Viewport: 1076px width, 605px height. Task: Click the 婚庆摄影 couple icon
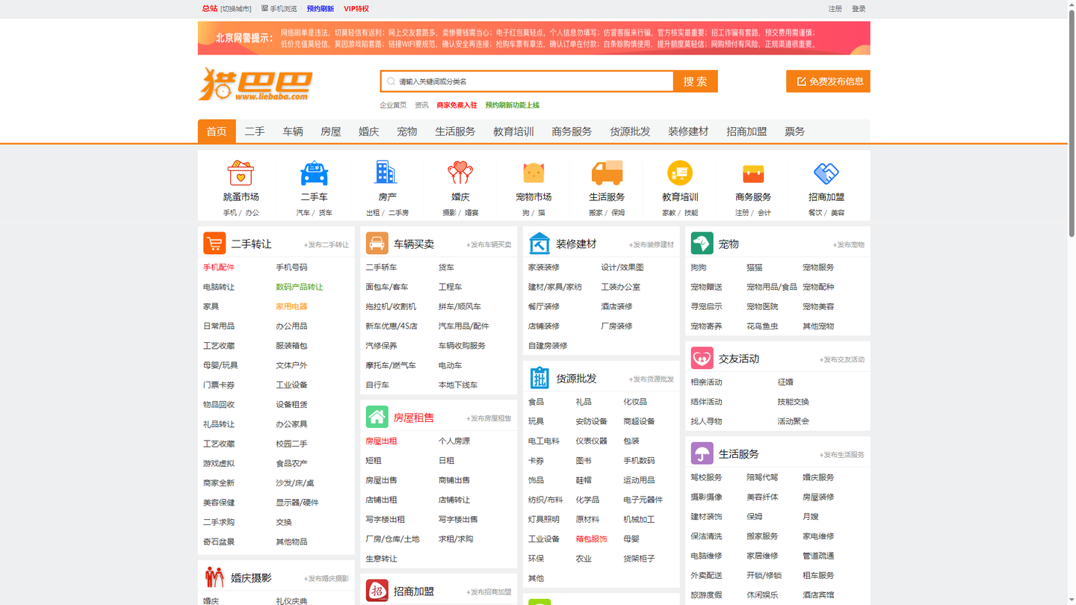coord(214,577)
